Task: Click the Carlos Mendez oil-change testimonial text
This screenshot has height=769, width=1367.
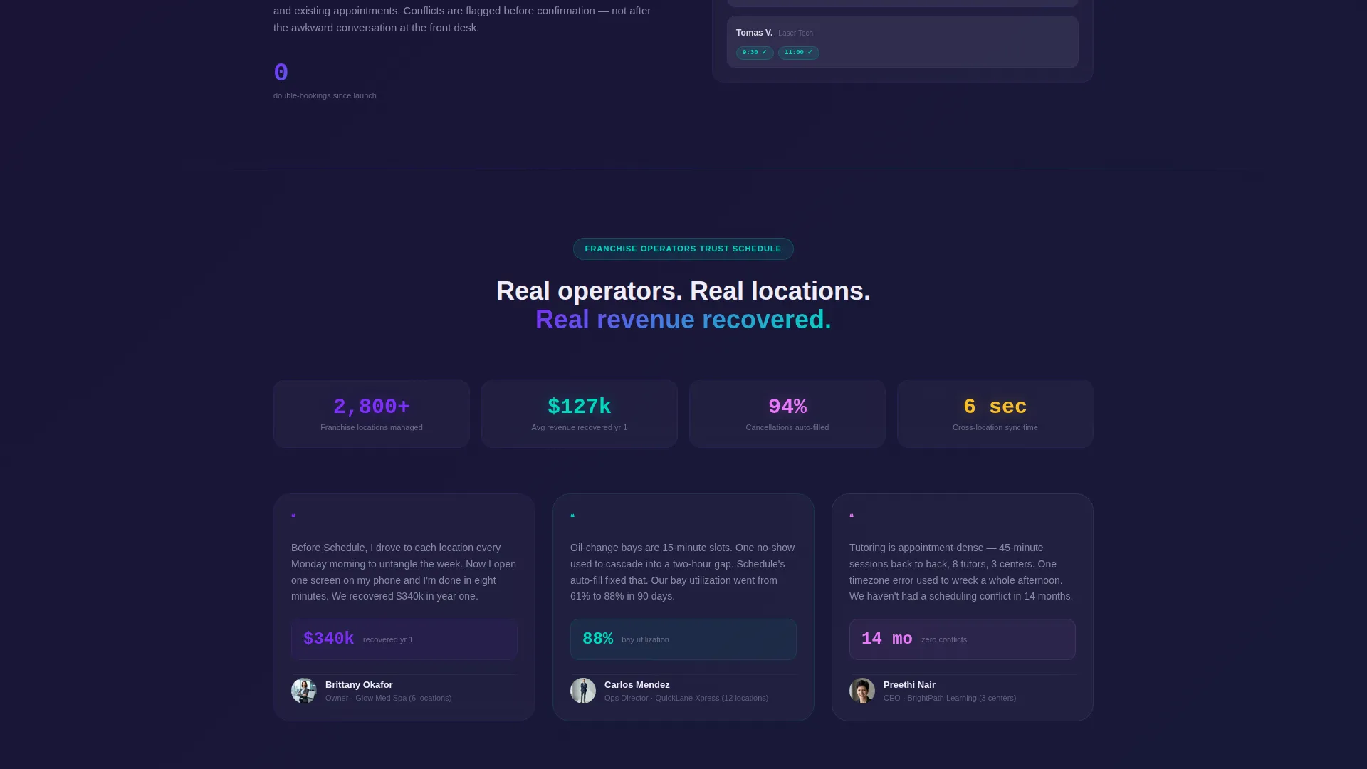Action: click(683, 572)
